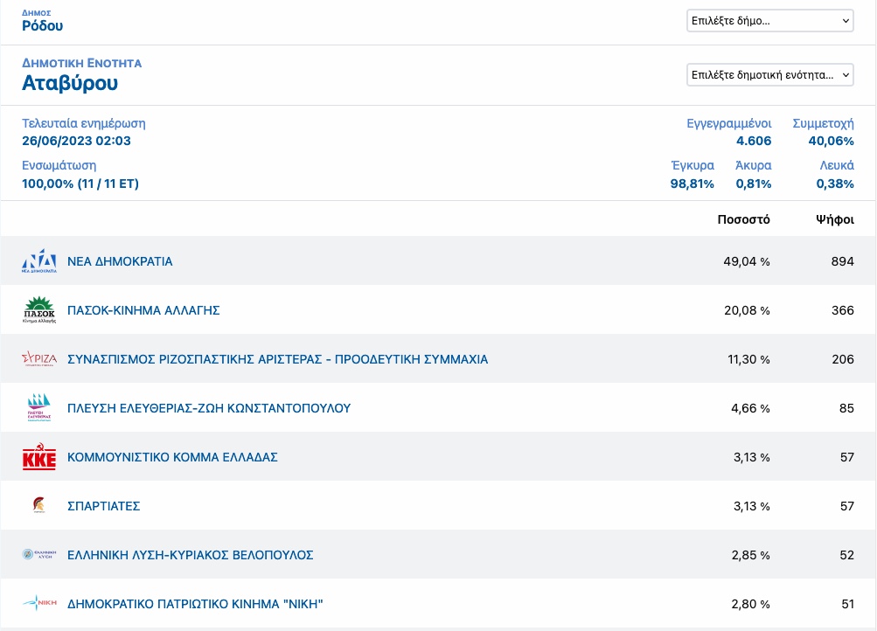Click the 894 votes cell
This screenshot has width=877, height=631.
842,261
